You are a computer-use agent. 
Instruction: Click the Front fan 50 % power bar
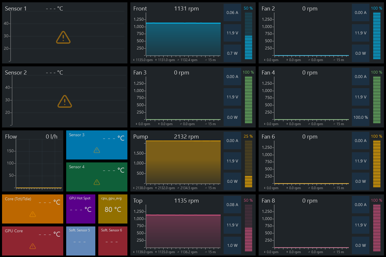pyautogui.click(x=248, y=36)
